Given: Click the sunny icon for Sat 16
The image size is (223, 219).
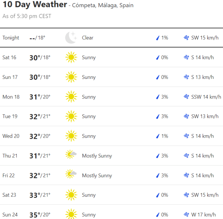Looking at the screenshot, I should 71,57.
